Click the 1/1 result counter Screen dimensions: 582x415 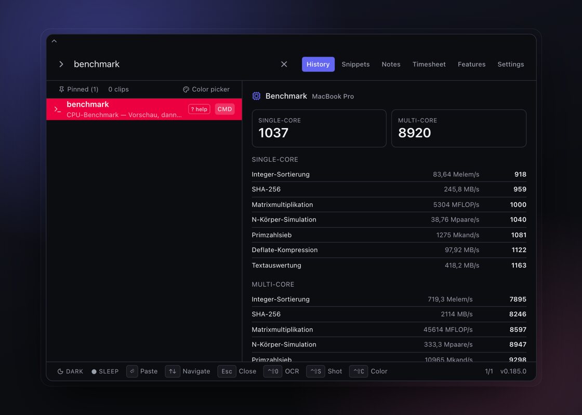[489, 371]
